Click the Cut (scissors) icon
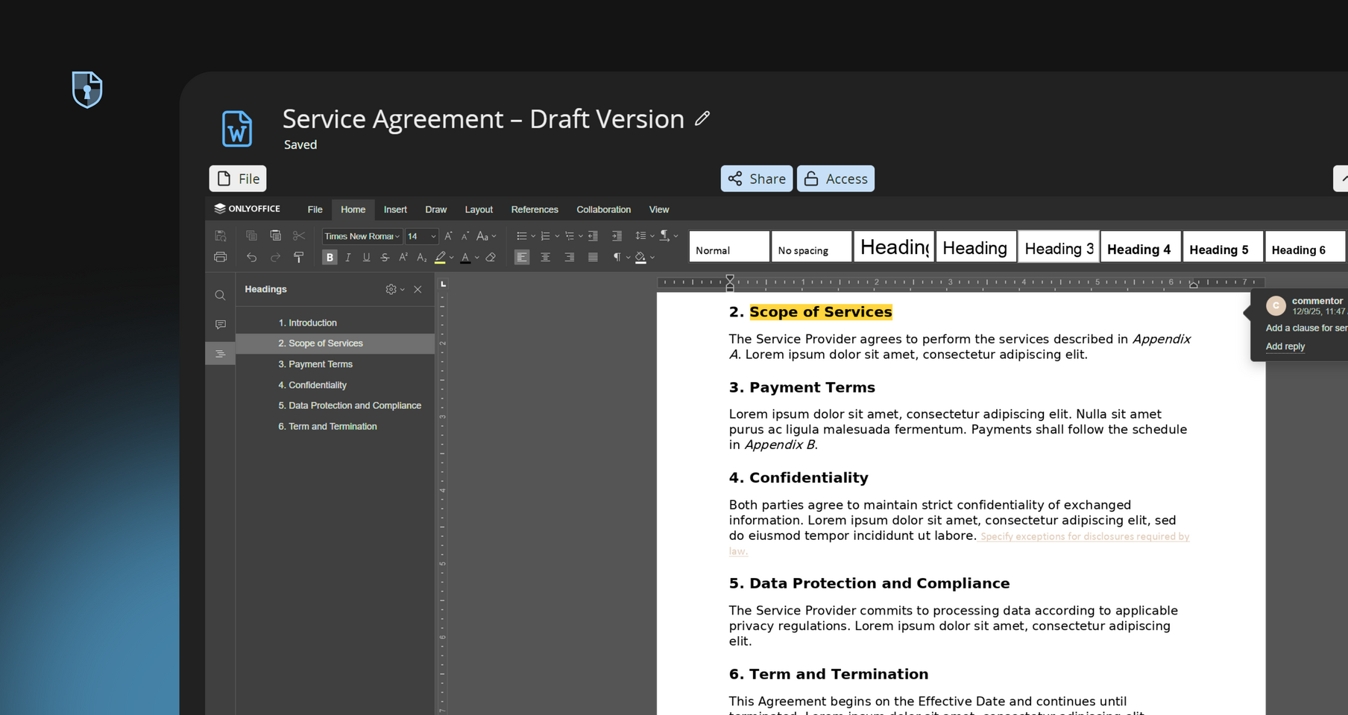Viewport: 1348px width, 715px height. [x=298, y=235]
